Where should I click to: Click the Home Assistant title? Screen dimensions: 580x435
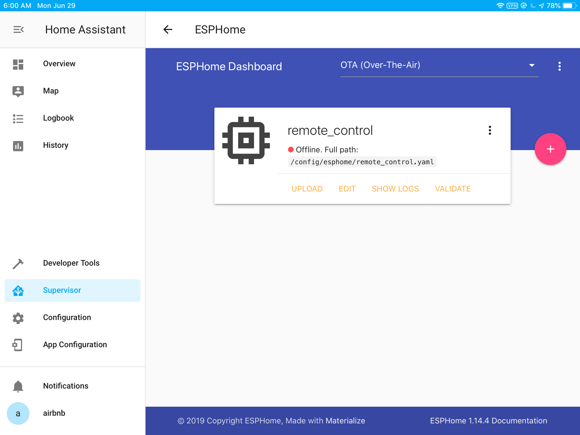tap(85, 30)
